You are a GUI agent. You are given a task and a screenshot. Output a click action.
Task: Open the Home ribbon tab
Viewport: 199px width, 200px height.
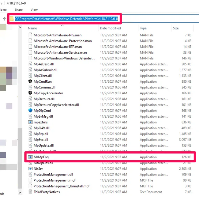[x=3, y=10]
